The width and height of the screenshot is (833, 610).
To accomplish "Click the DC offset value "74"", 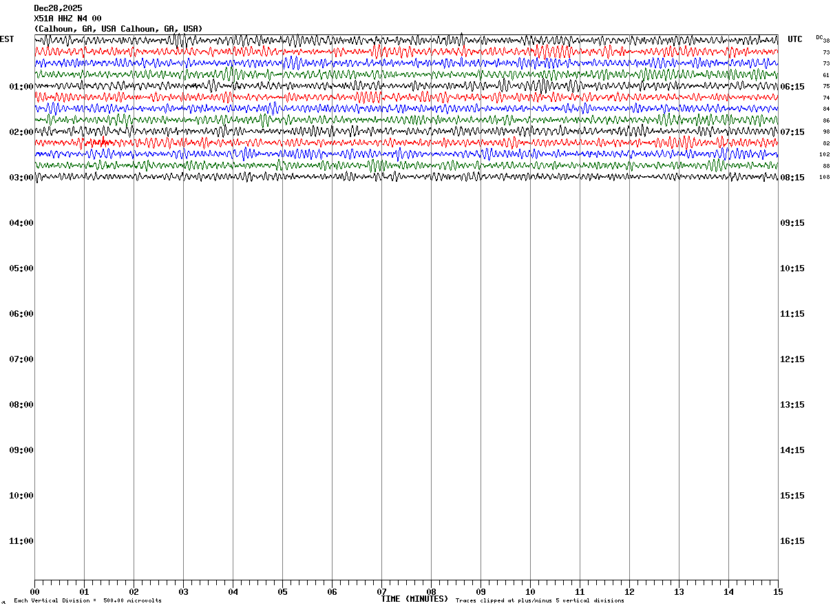I will click(x=826, y=98).
